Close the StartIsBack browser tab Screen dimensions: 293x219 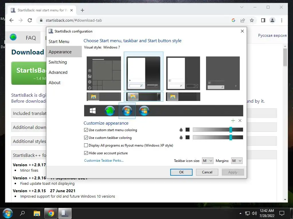tap(71, 10)
